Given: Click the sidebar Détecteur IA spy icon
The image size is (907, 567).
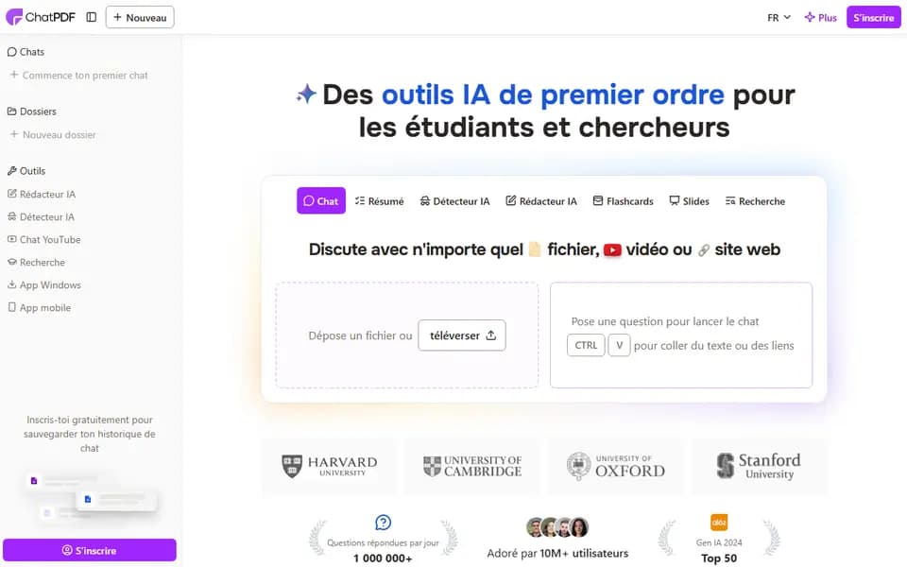Looking at the screenshot, I should 11,216.
